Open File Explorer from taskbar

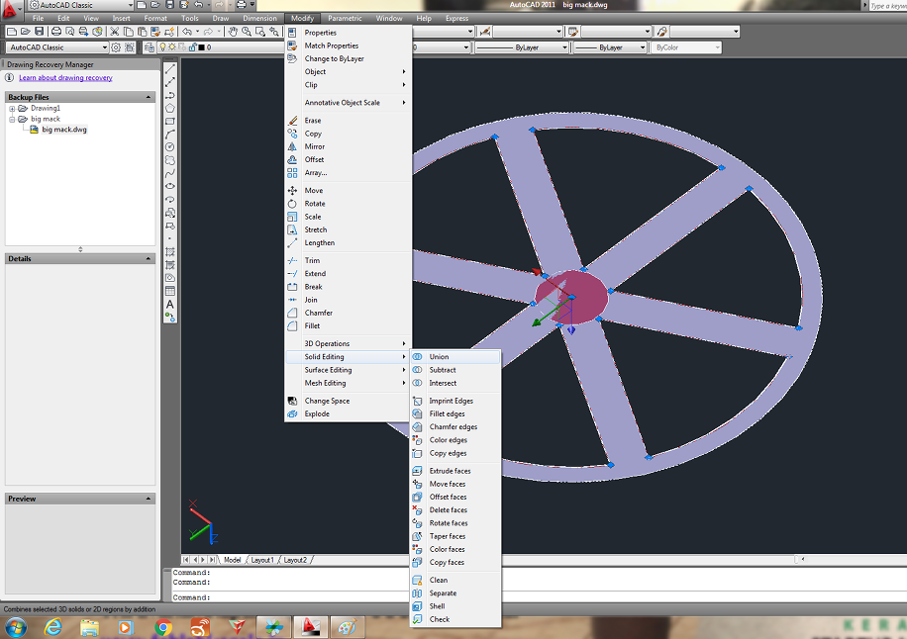(90, 627)
